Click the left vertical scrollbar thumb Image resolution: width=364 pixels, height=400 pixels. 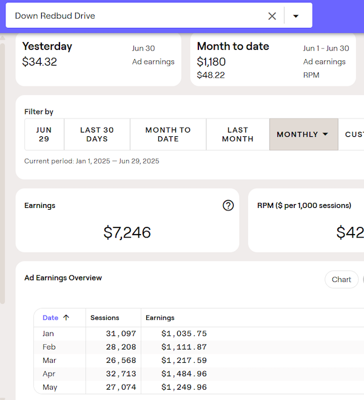click(x=2, y=173)
